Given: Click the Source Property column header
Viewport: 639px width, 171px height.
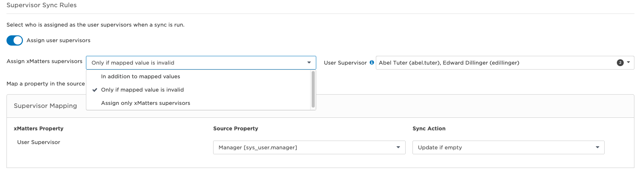Looking at the screenshot, I should click(x=236, y=128).
